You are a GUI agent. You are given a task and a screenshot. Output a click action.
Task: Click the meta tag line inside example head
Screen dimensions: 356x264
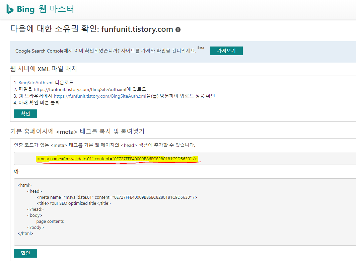tap(117, 197)
